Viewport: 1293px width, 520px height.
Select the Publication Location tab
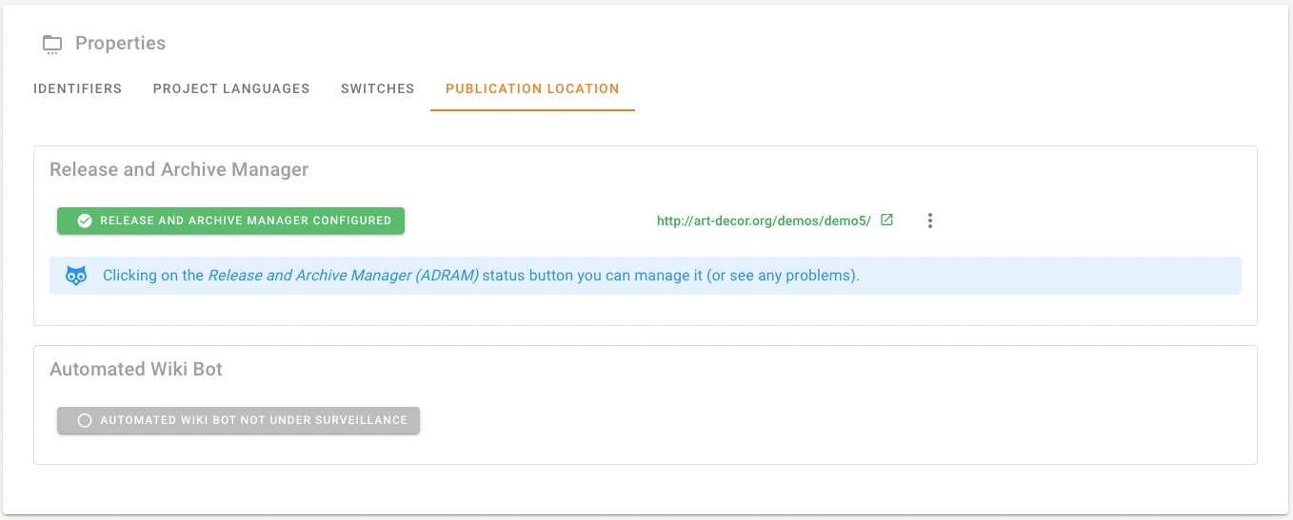point(532,89)
